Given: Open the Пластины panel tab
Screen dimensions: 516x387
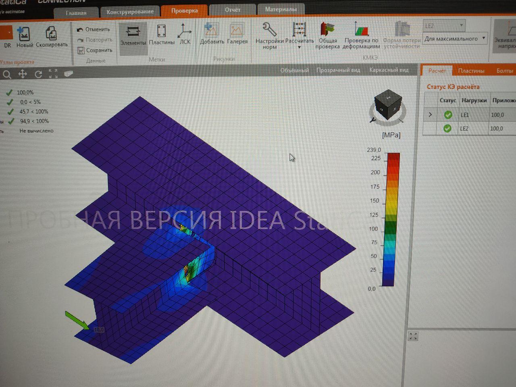Looking at the screenshot, I should point(471,71).
